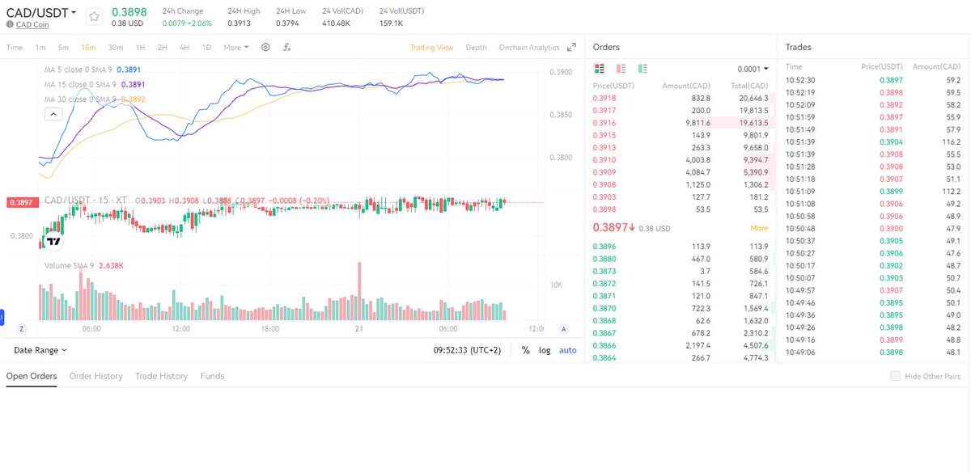Toggle percent scale on the chart
The width and height of the screenshot is (971, 473).
coord(526,350)
